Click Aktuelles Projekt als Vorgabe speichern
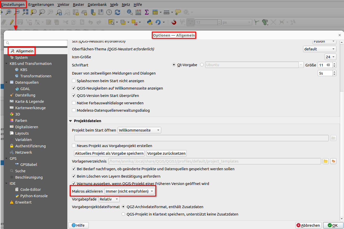The image size is (344, 229). click(109, 153)
